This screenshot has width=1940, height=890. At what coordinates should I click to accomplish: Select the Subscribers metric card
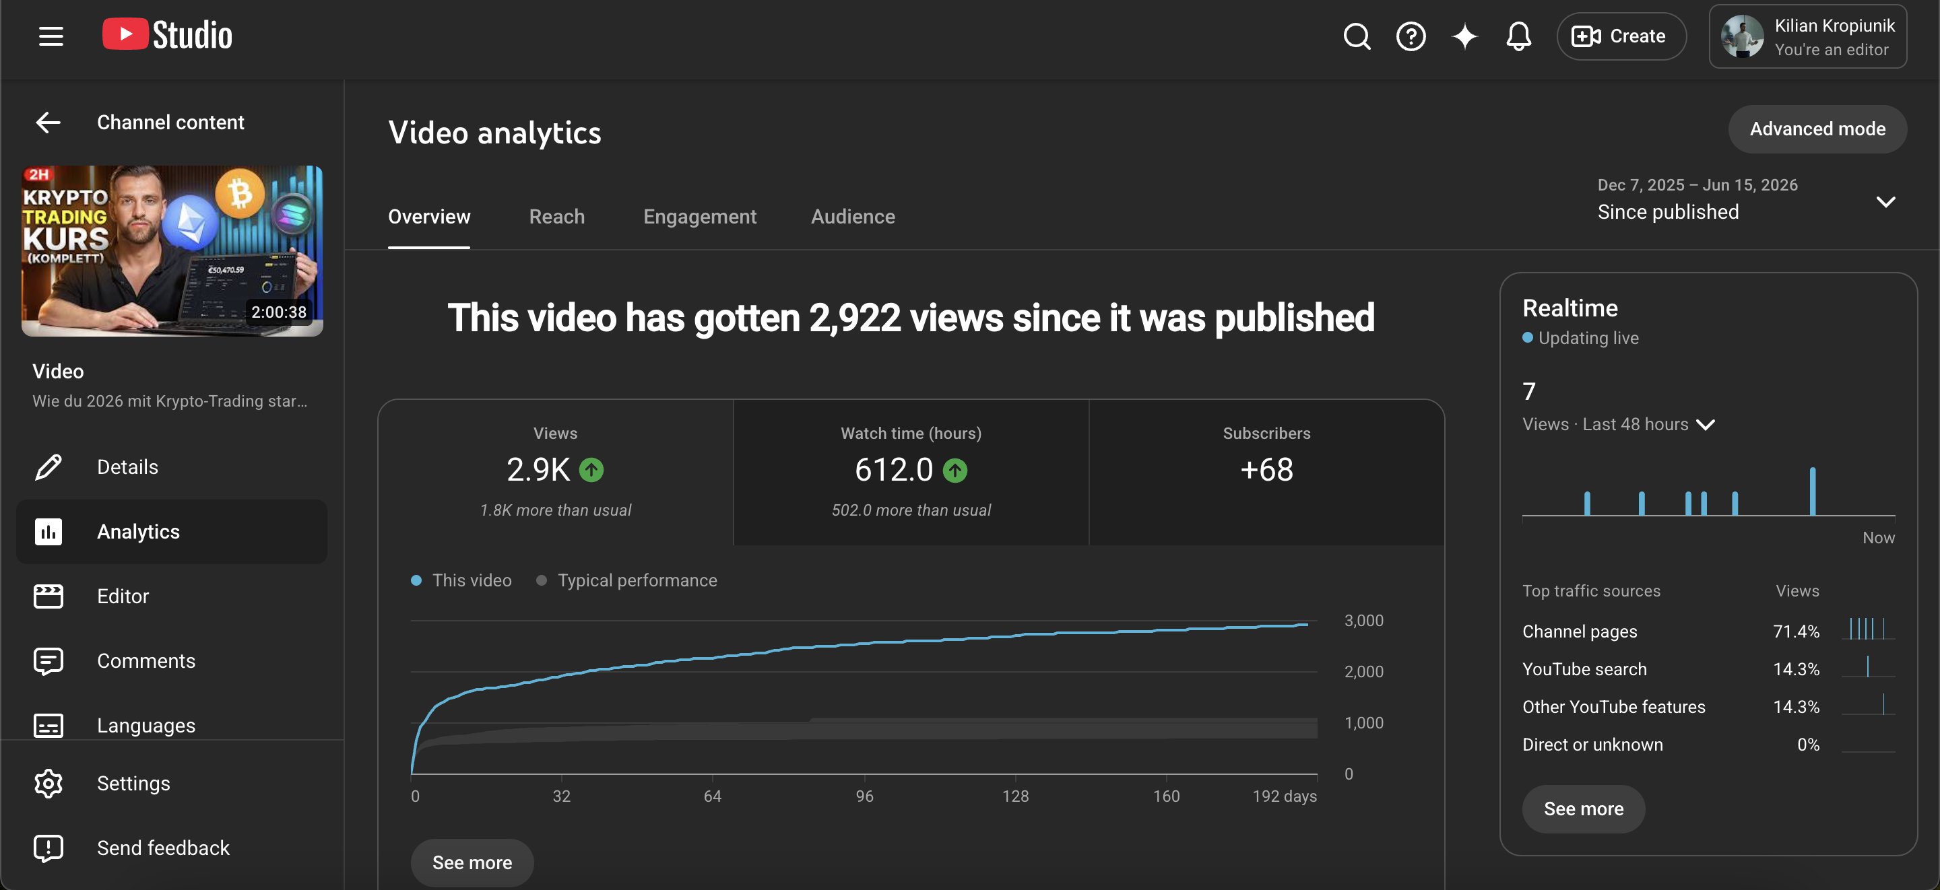pyautogui.click(x=1266, y=471)
